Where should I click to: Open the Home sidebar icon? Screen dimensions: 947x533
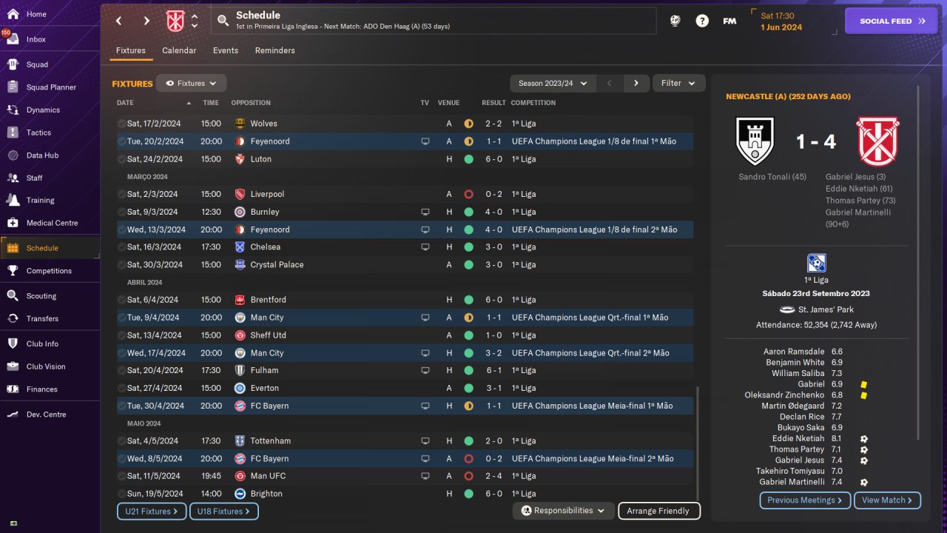(13, 14)
